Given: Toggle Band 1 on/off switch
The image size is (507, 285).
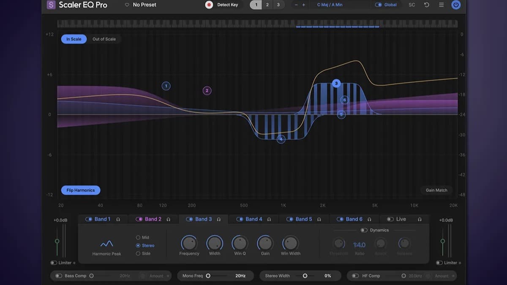Looking at the screenshot, I should tap(89, 219).
